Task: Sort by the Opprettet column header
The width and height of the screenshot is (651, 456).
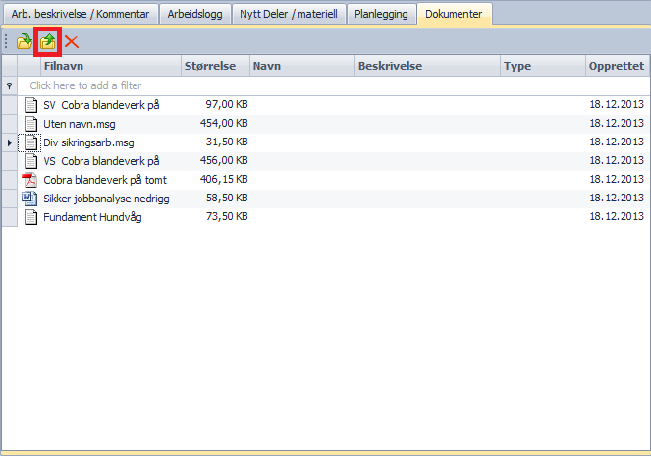Action: point(616,66)
